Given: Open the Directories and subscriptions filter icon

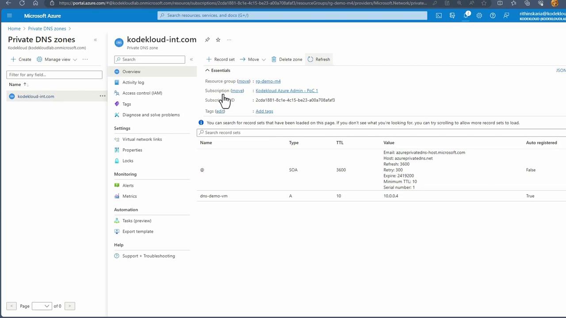Looking at the screenshot, I should tap(452, 15).
